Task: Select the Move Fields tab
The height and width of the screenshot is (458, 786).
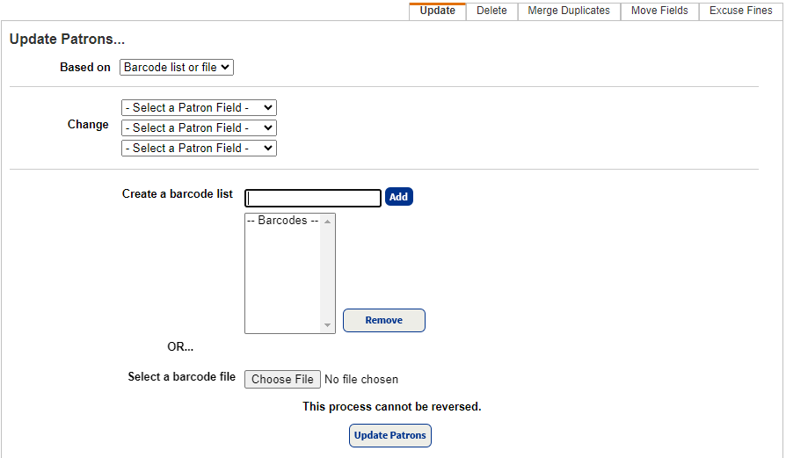Action: (x=659, y=11)
